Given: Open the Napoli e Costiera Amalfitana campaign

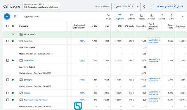Looking at the screenshot, I should click(x=36, y=100).
